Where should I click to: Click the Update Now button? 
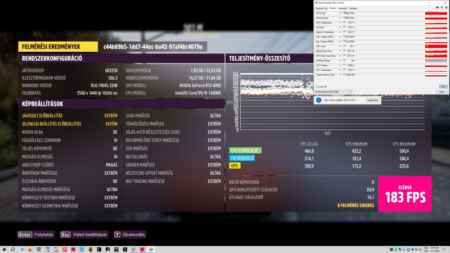373,100
